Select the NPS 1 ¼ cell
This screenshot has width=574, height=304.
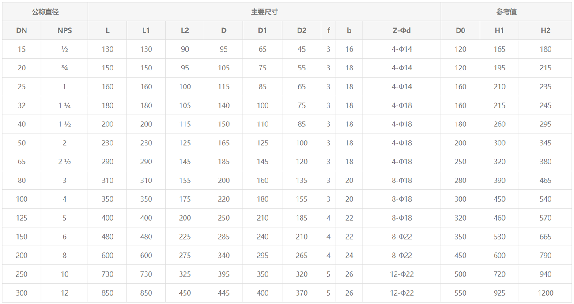64,105
